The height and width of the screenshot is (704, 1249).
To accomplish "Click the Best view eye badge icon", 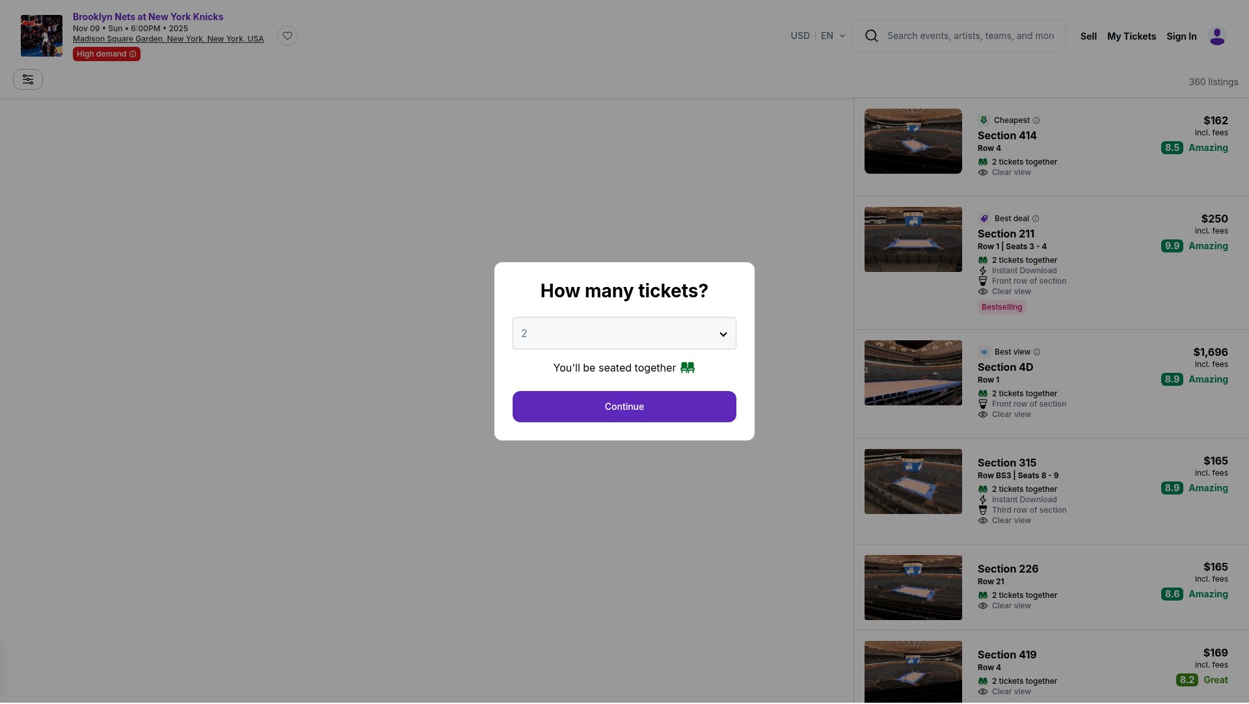I will (984, 352).
